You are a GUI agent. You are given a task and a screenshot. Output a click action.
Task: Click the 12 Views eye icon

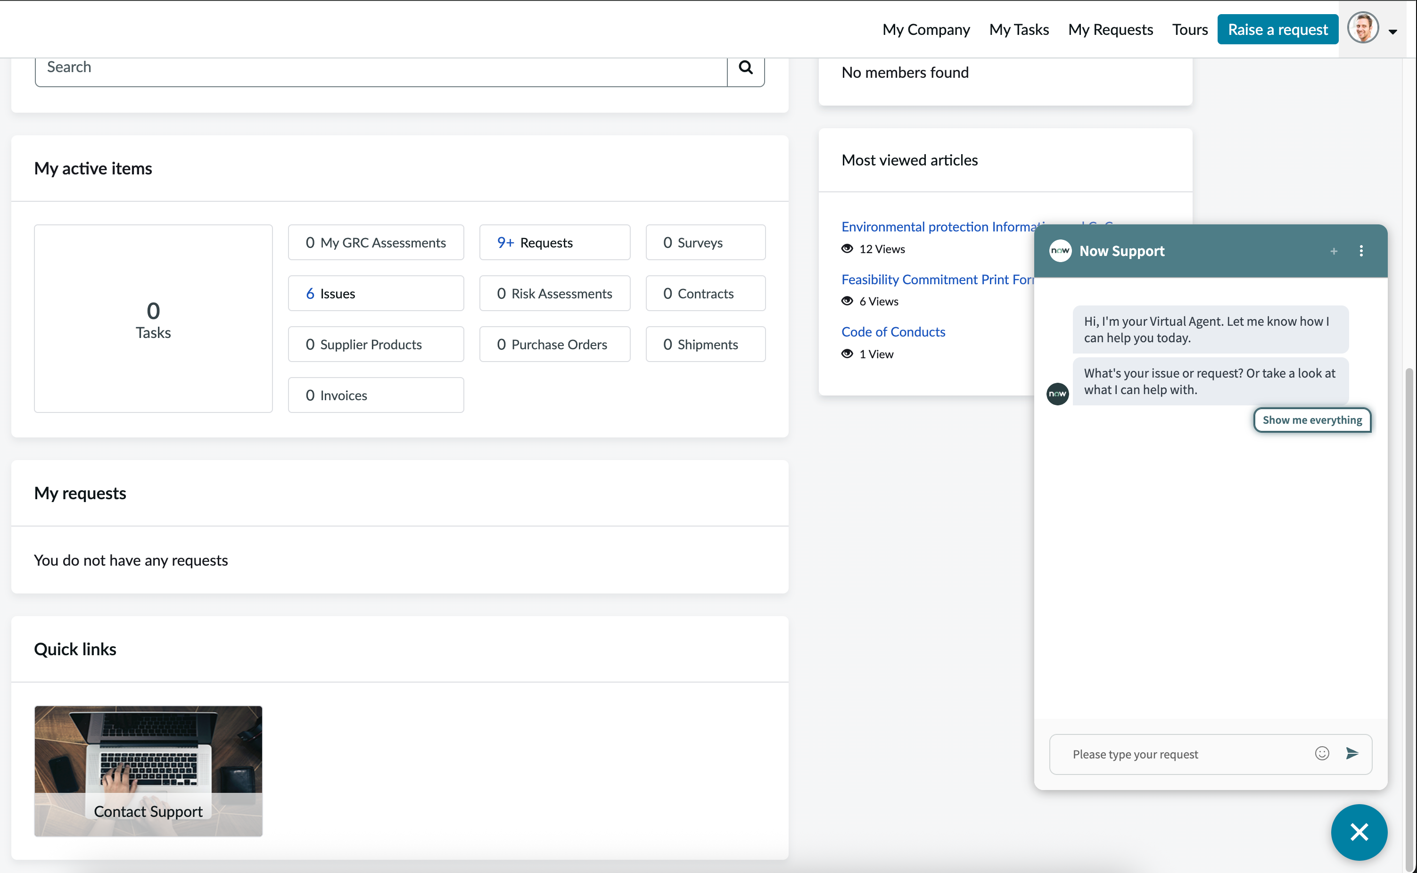click(847, 249)
